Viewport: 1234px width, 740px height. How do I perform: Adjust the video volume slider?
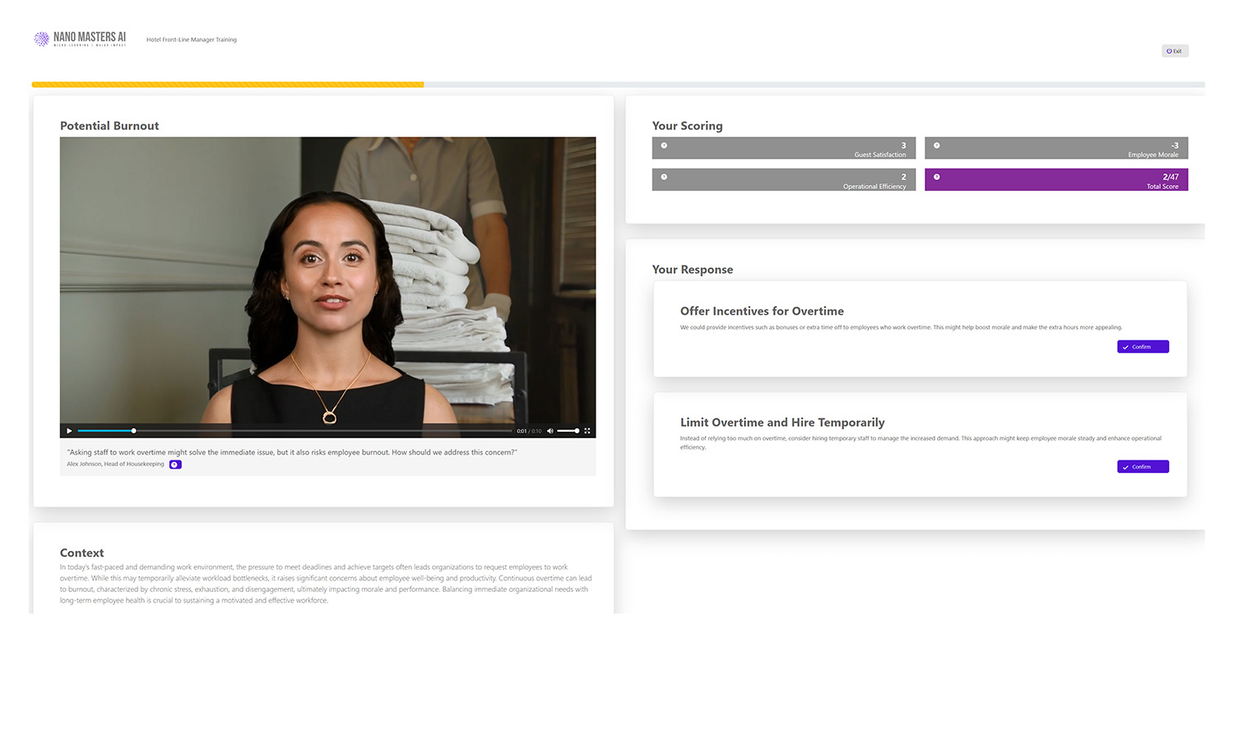[x=568, y=431]
